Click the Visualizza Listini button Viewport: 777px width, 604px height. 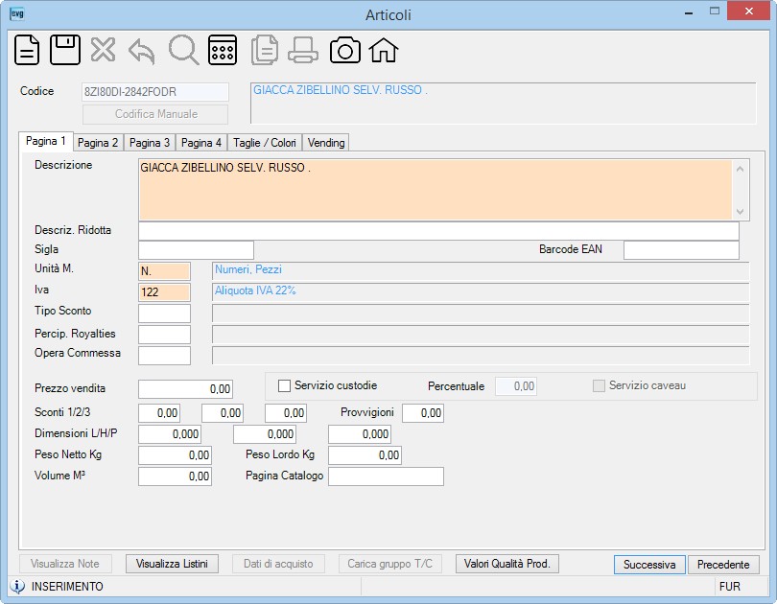(172, 564)
